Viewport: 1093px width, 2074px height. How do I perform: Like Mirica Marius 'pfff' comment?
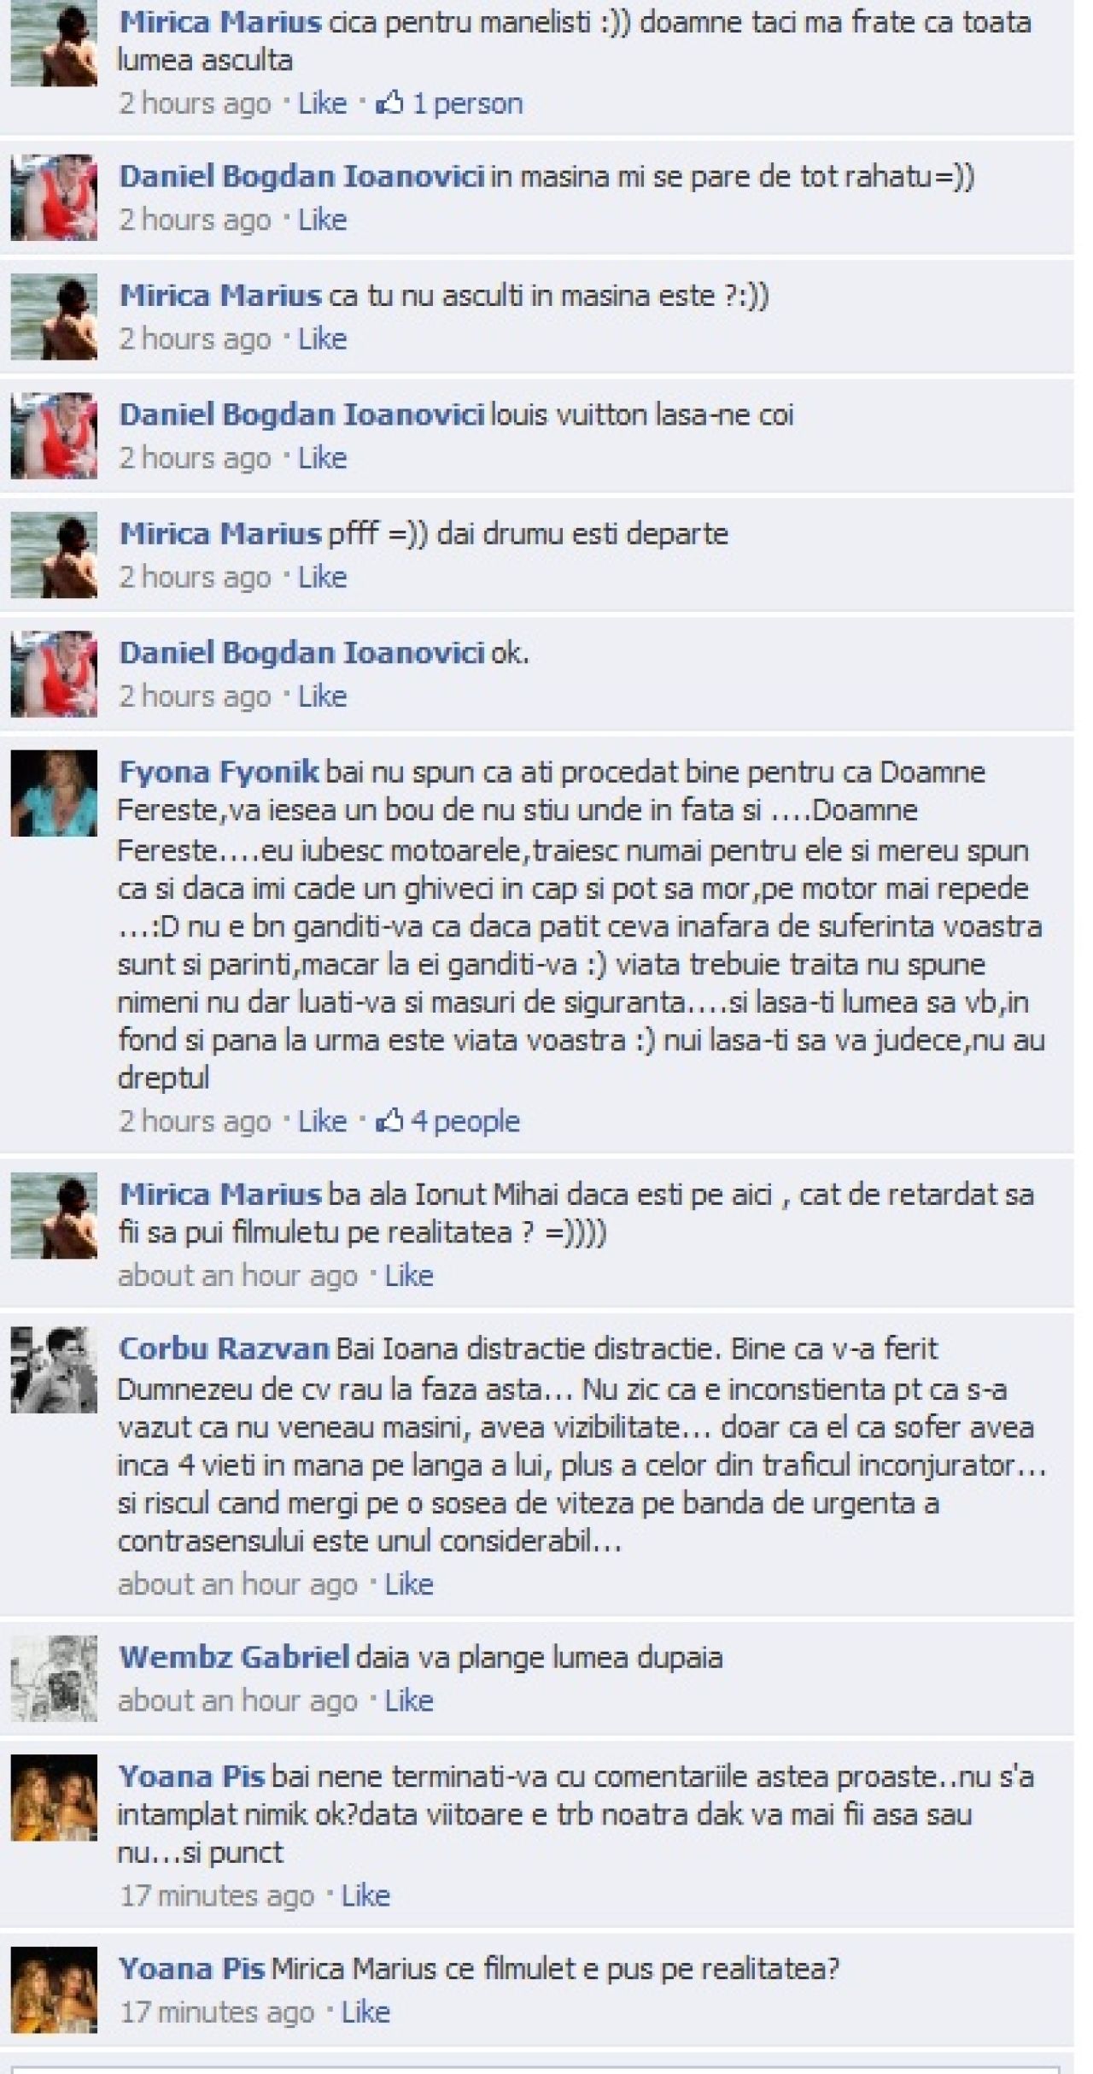click(322, 577)
